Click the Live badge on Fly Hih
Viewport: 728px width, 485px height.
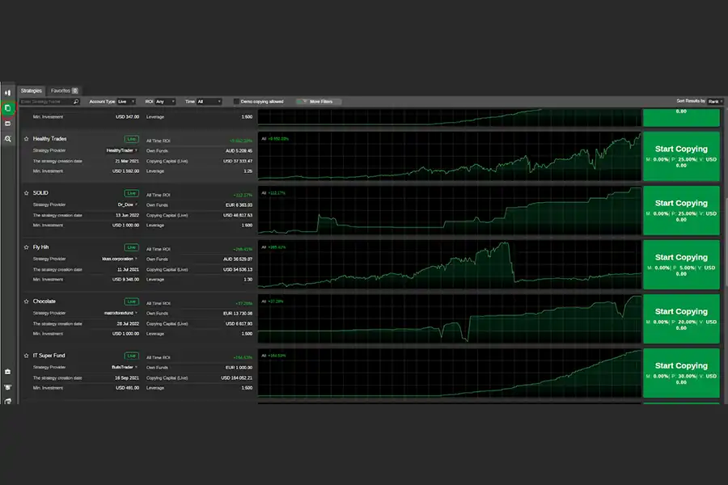point(131,247)
